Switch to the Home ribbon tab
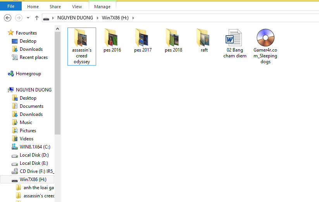This screenshot has width=319, height=202. pos(33,7)
